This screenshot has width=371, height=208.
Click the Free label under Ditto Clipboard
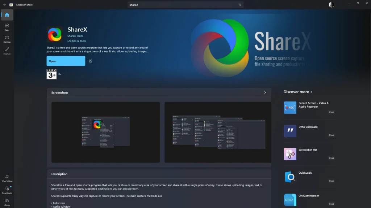point(332,135)
